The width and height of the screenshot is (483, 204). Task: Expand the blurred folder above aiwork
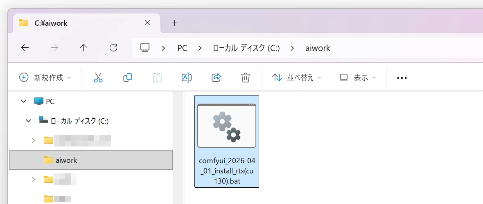(34, 140)
